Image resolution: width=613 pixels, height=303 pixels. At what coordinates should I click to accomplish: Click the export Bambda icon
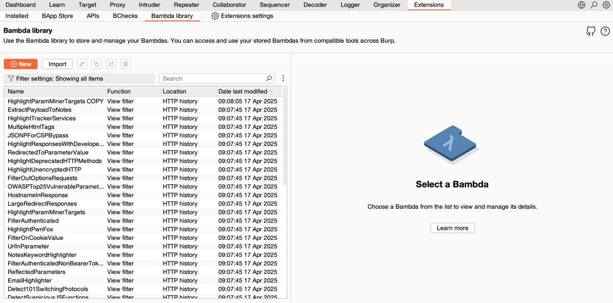[111, 64]
